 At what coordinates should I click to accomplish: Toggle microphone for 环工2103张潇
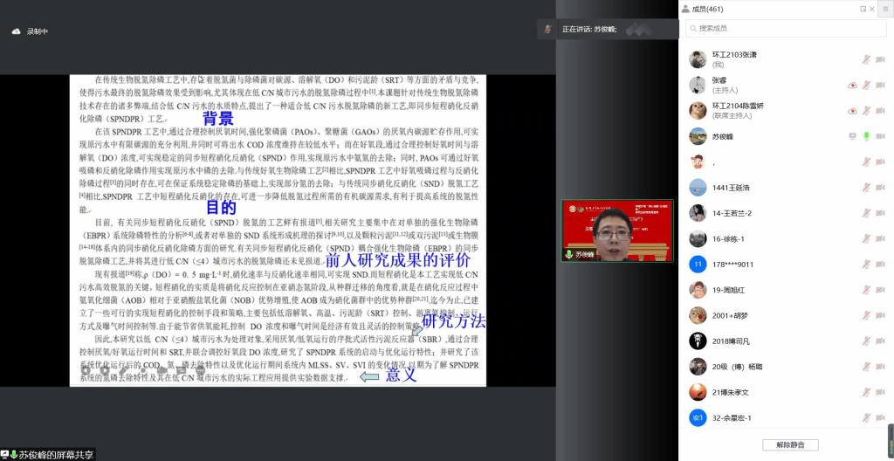(866, 59)
